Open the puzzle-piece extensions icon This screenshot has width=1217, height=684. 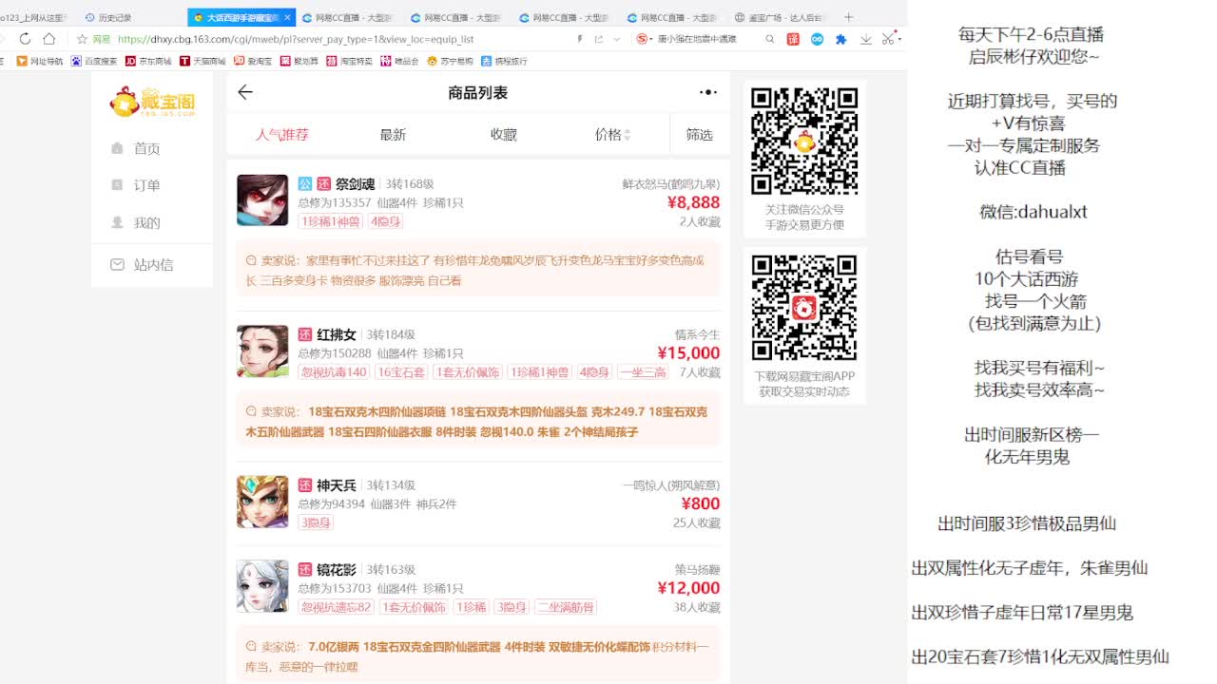(841, 39)
